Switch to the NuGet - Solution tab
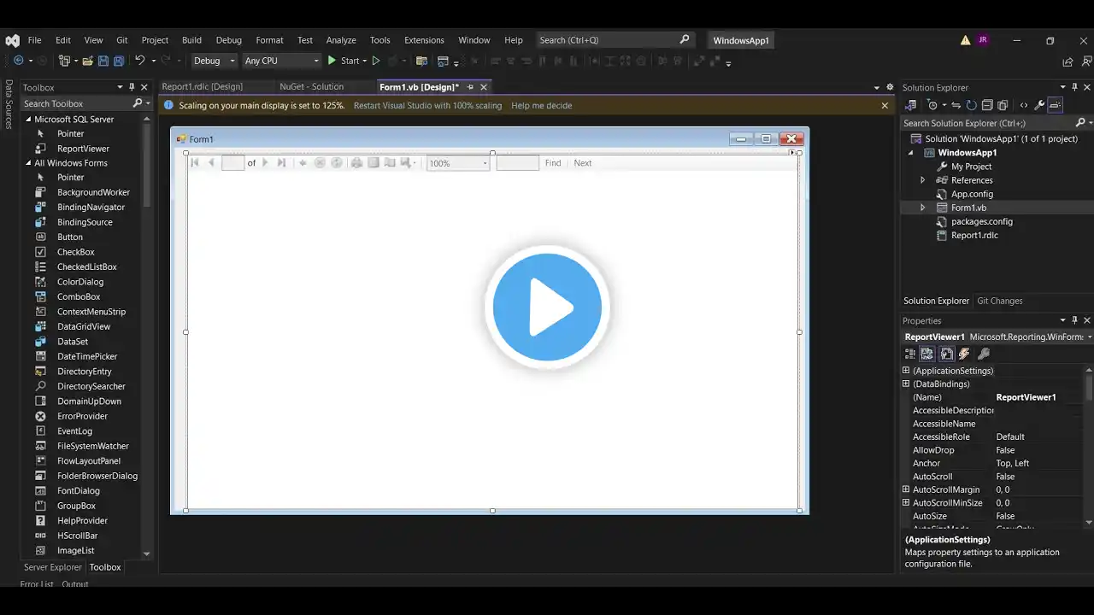This screenshot has width=1094, height=615. click(312, 87)
